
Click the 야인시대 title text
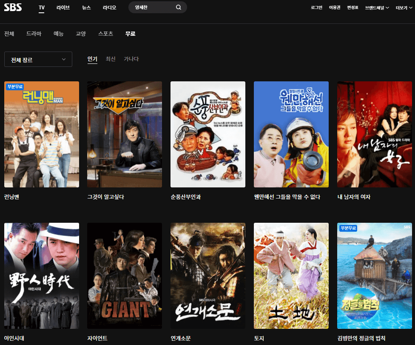14,338
